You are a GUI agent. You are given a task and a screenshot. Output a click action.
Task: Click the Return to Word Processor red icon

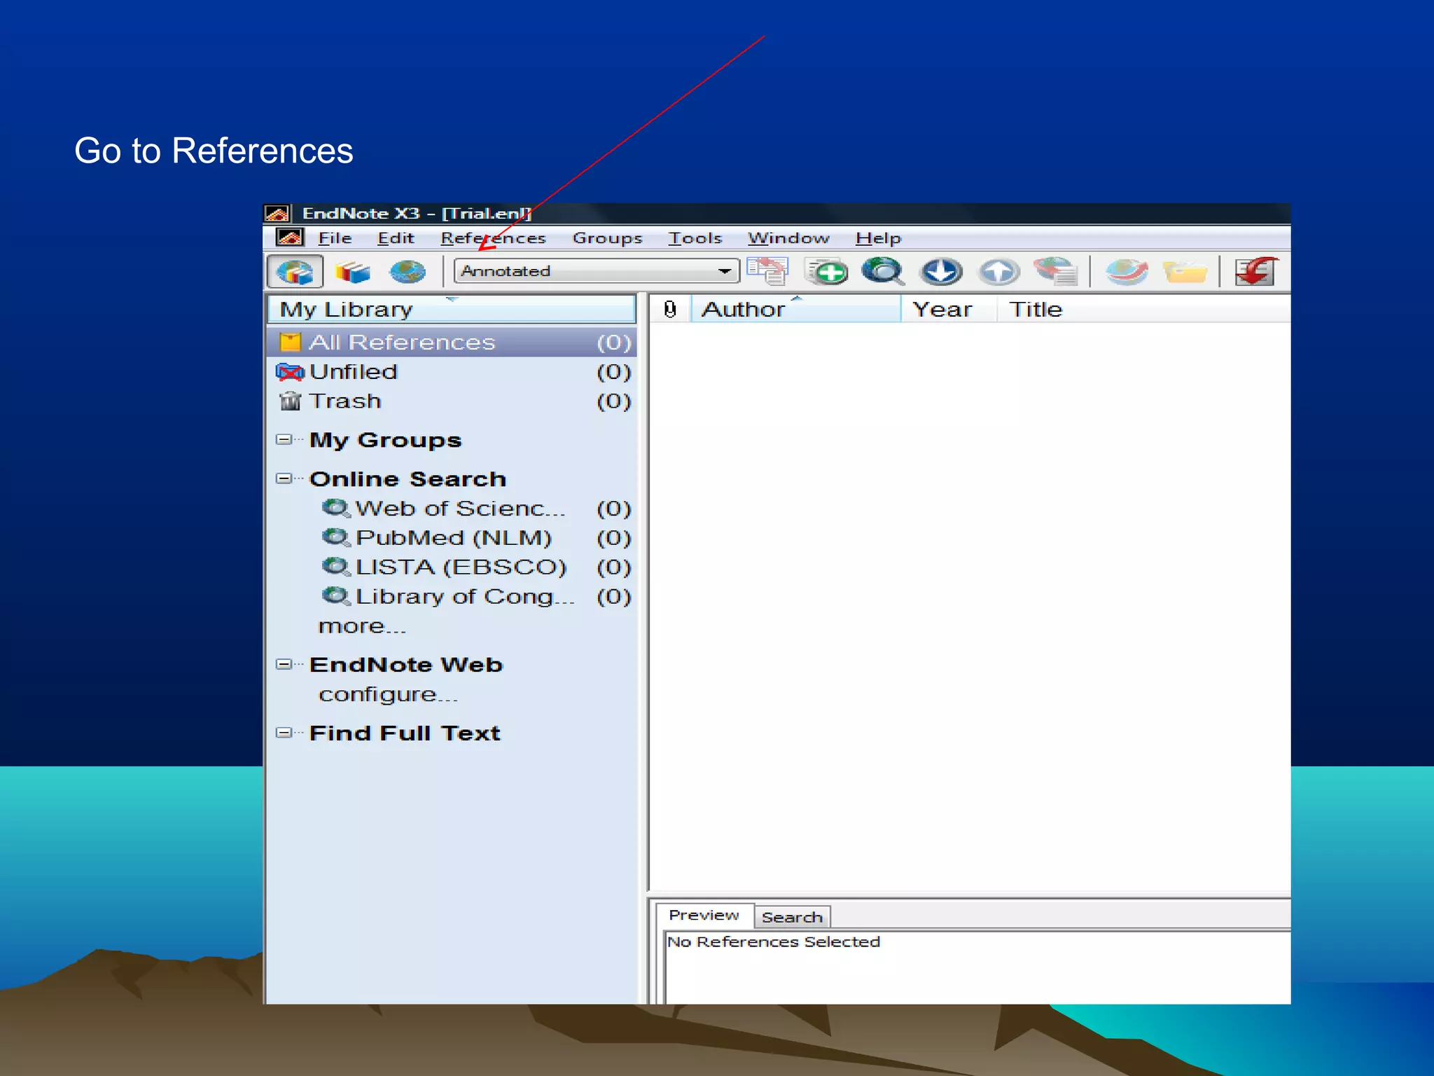(x=1255, y=272)
